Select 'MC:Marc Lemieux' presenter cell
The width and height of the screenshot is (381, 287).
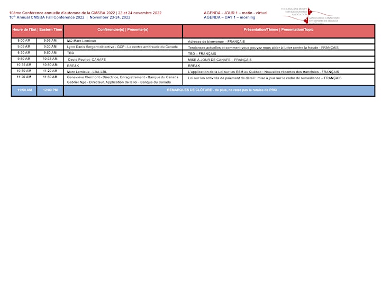pyautogui.click(x=123, y=41)
